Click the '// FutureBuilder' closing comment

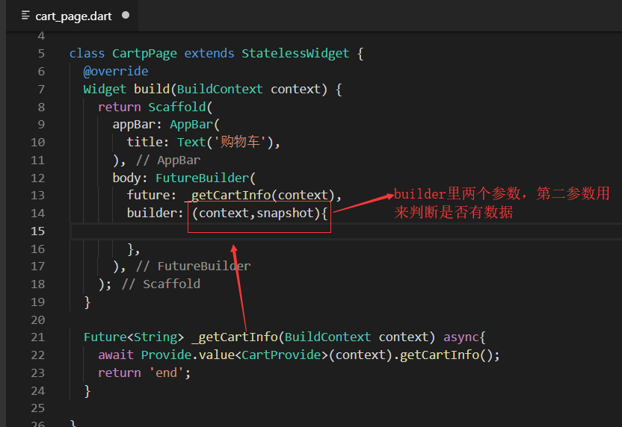(x=193, y=267)
